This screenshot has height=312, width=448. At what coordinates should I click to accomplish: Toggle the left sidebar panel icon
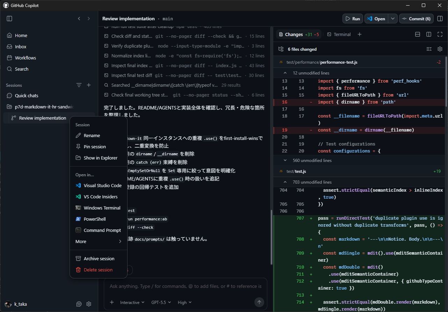(9, 19)
